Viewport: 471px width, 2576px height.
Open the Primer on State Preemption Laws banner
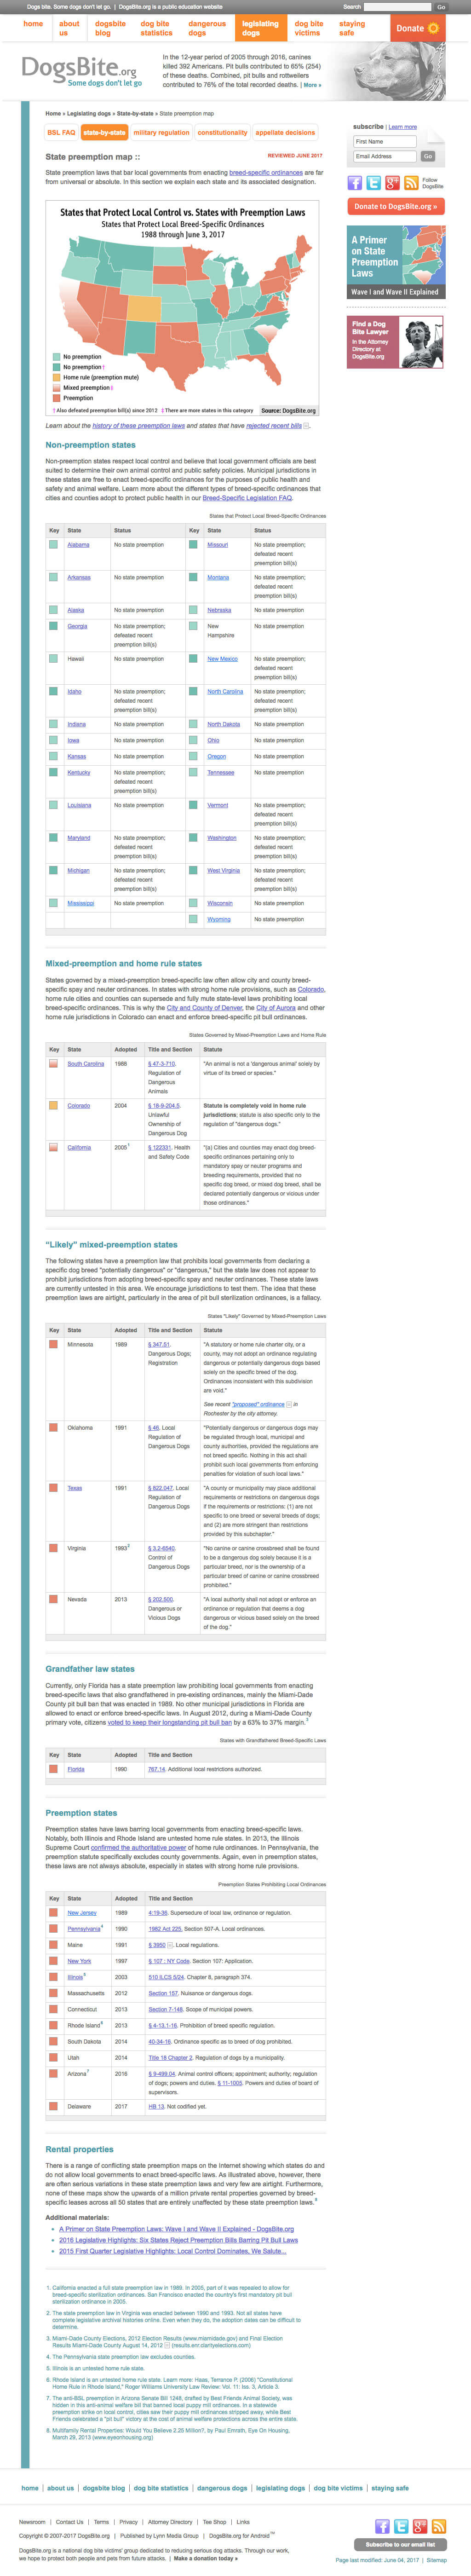coord(396,261)
